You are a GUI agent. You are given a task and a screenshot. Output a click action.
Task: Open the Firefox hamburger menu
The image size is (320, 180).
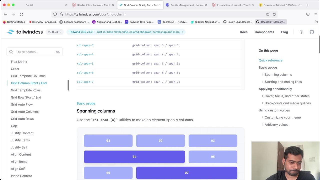(316, 14)
